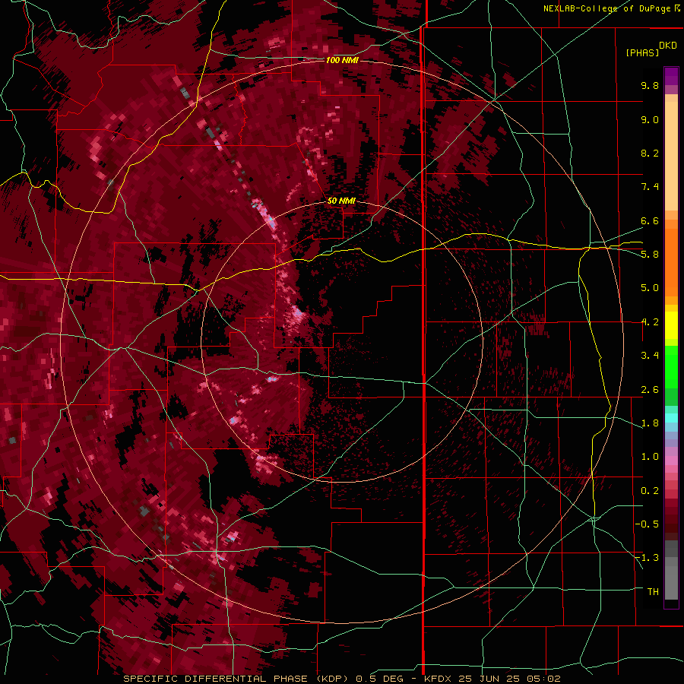This screenshot has height=684, width=684.
Task: Click the DKD product code label
Action: [x=668, y=46]
